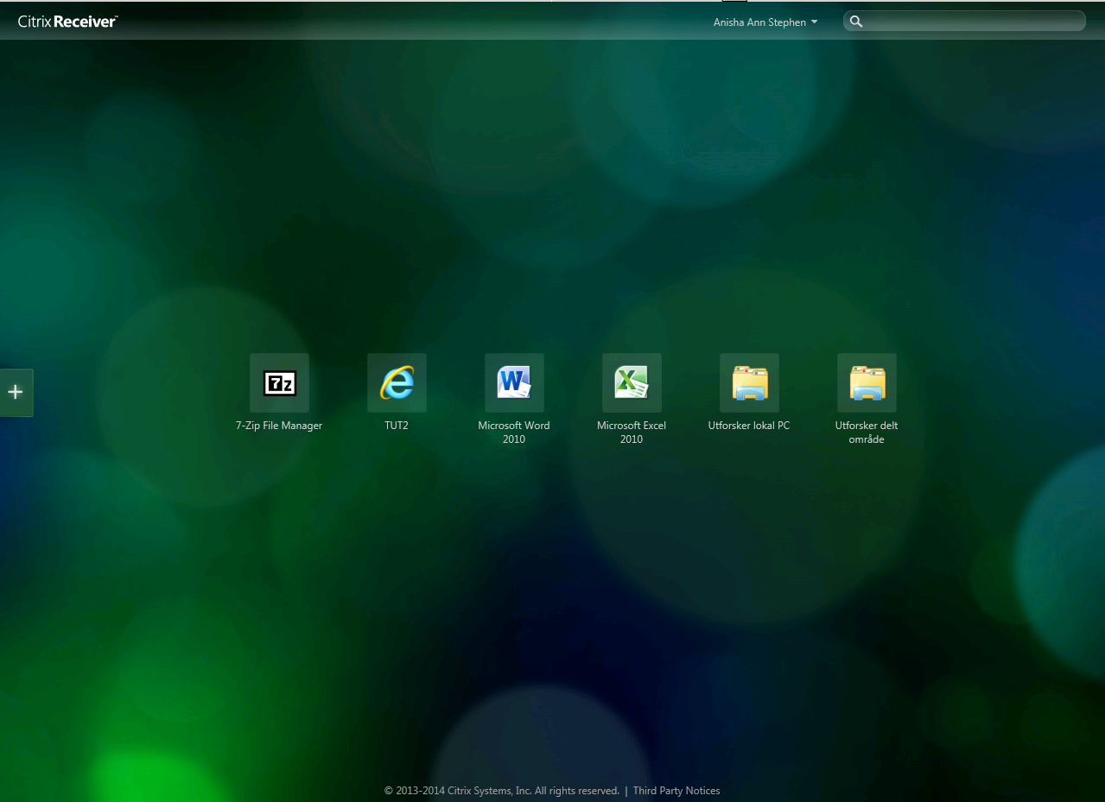The height and width of the screenshot is (802, 1105).
Task: Click the "Microsoft Word 2010" label
Action: coord(514,433)
